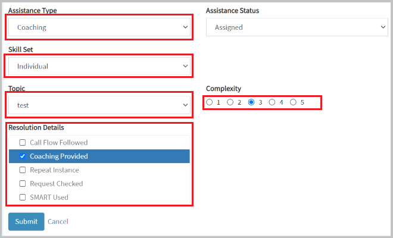This screenshot has width=393, height=238.
Task: Select complexity level 2
Action: coord(230,102)
